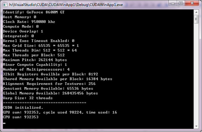The width and height of the screenshot is (202, 132).
Task: Click the 'Compute Mode: 0' line
Action: (21, 26)
